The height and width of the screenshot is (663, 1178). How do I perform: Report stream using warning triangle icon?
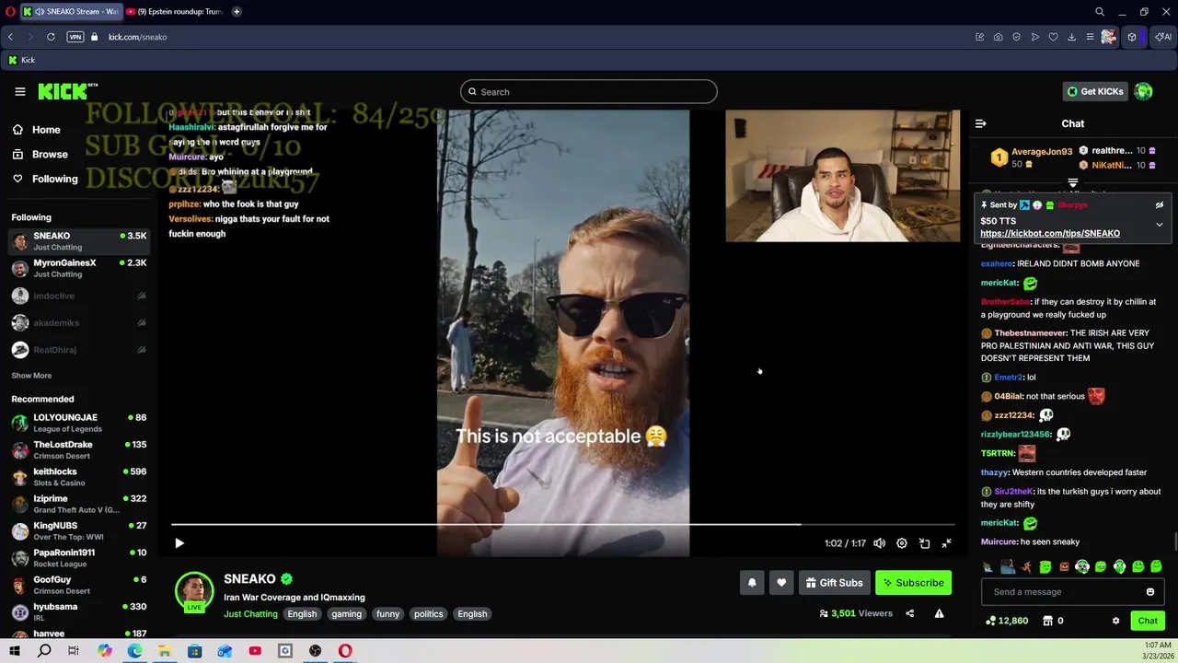[939, 613]
